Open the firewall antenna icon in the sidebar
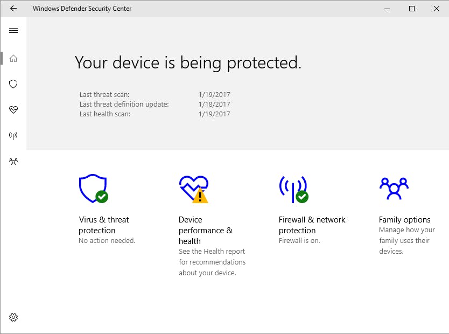This screenshot has height=334, width=449. (x=13, y=136)
